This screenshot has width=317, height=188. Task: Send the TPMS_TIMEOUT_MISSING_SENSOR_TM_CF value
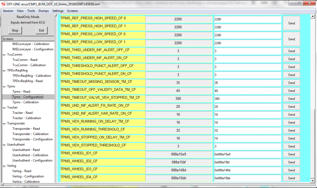tap(291, 83)
